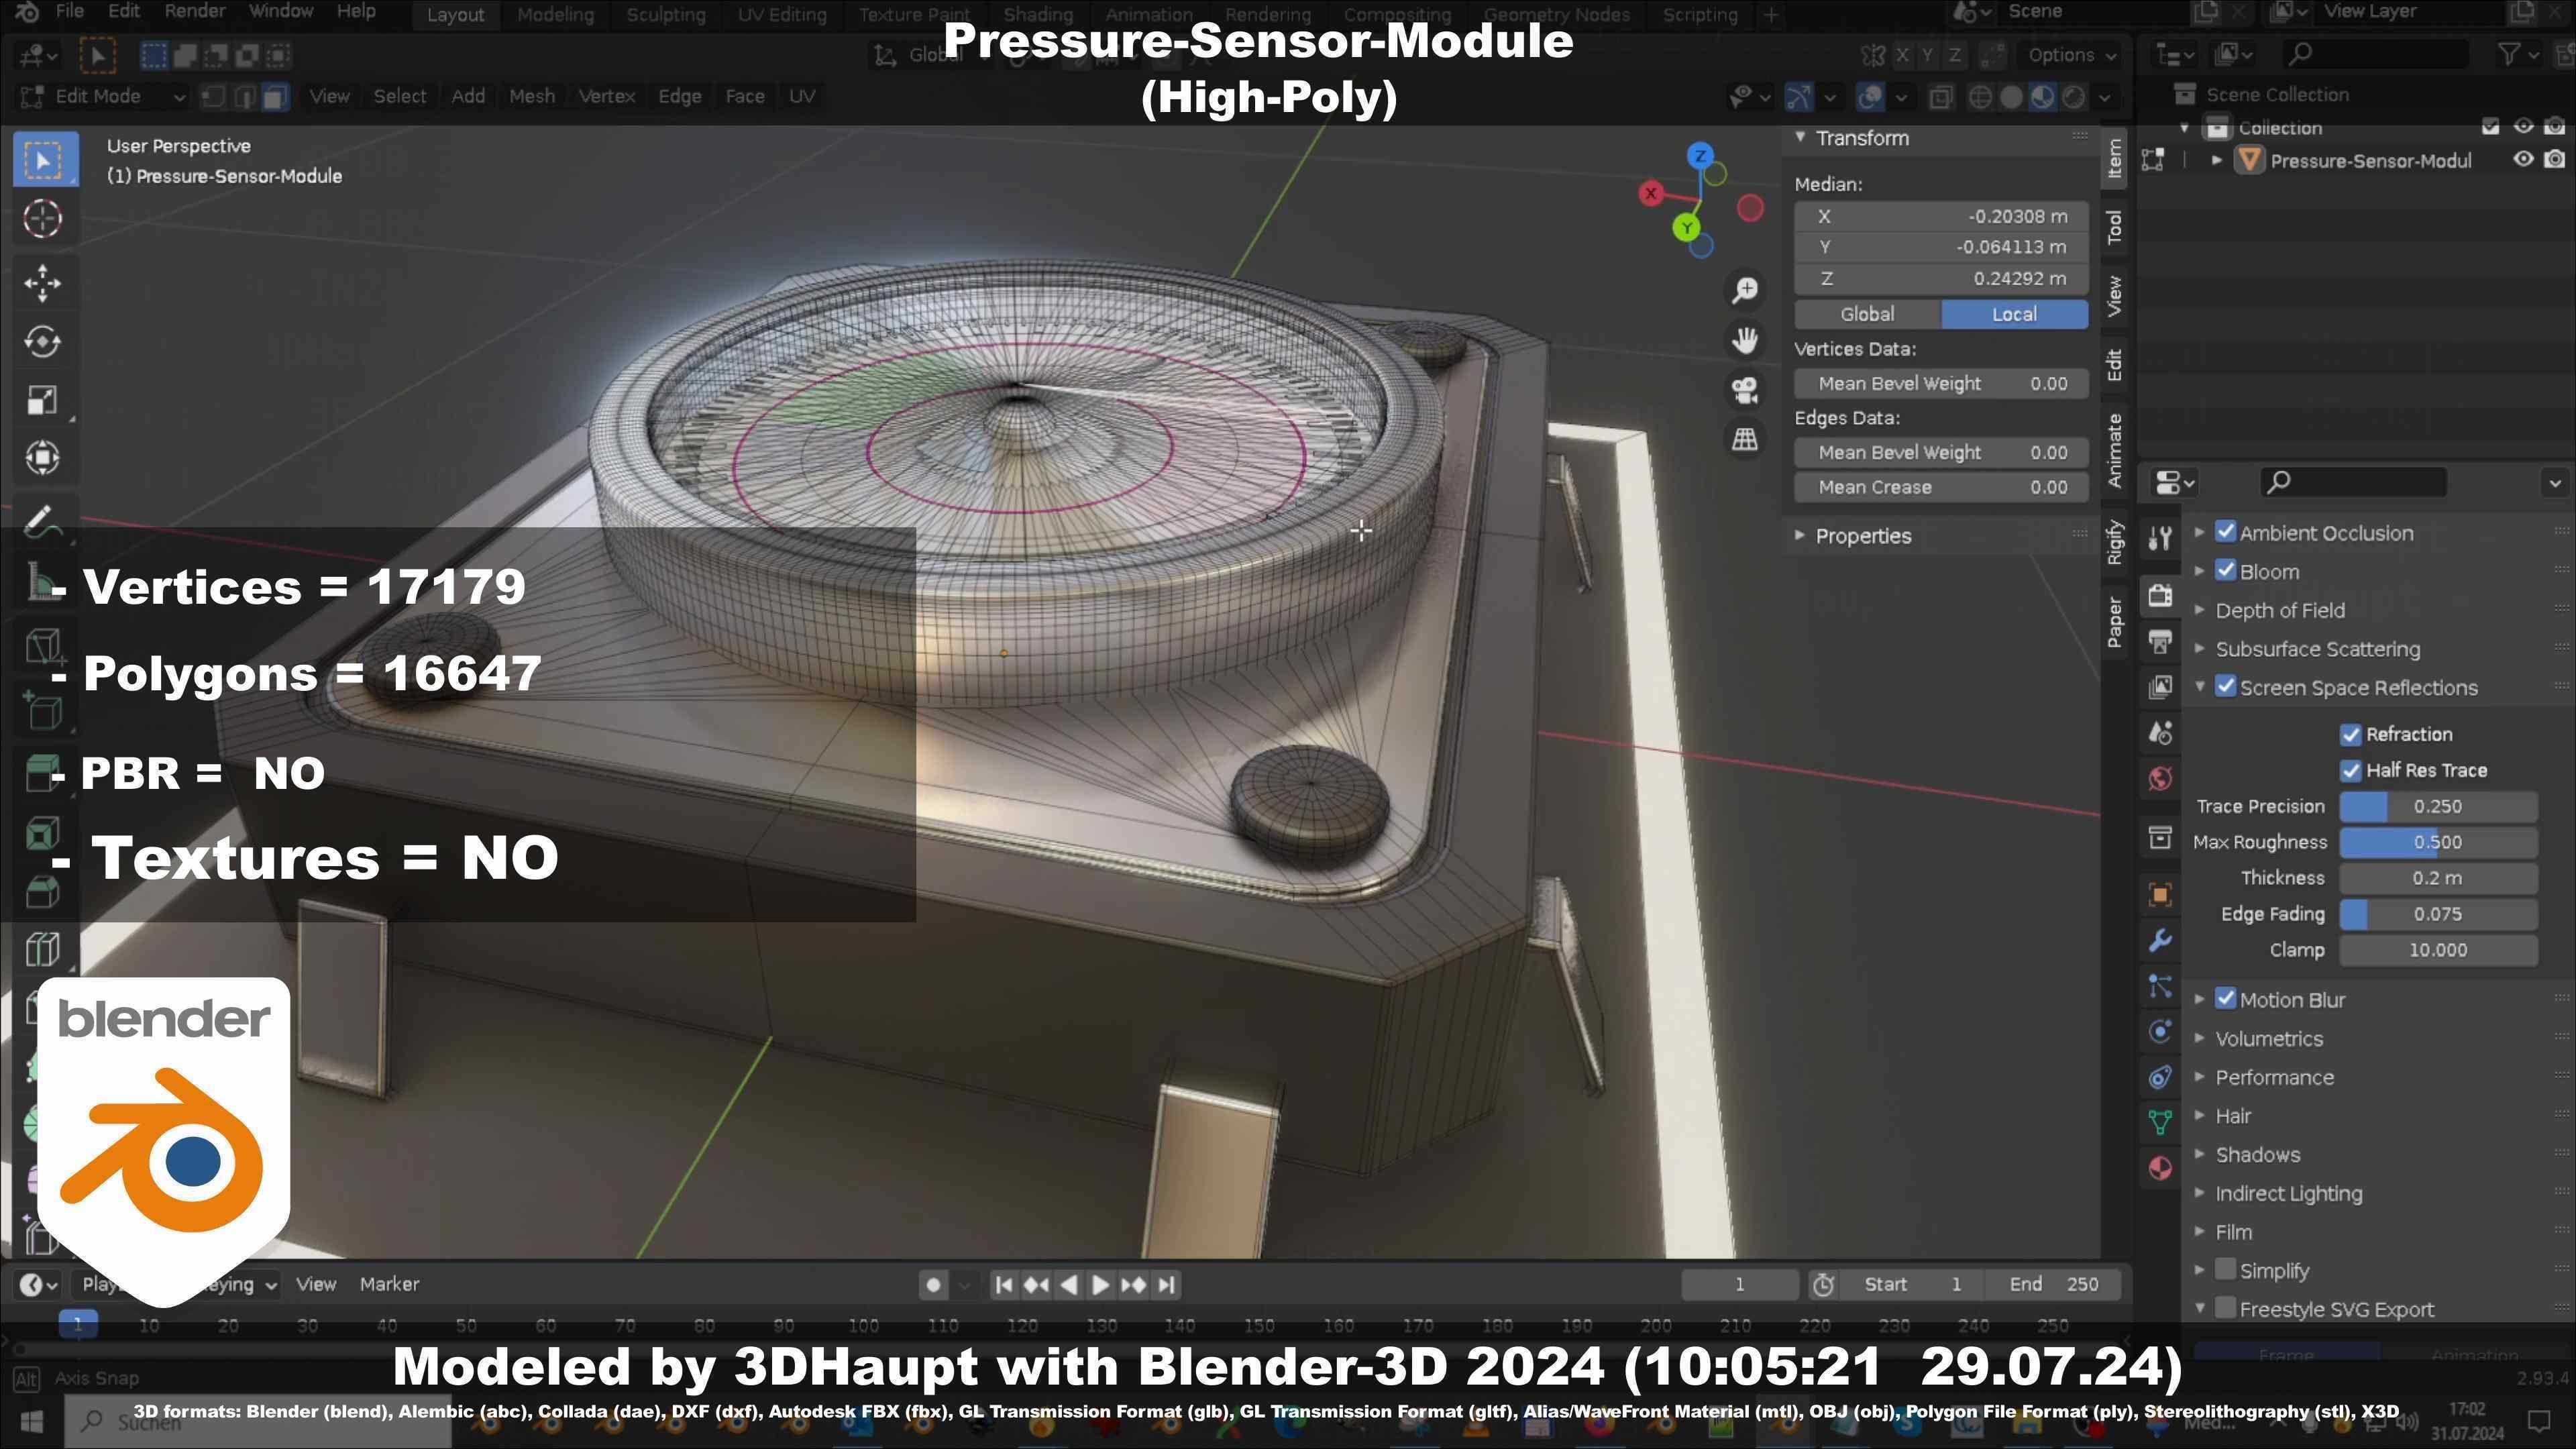
Task: Enable Freestyle SVG Export checkbox
Action: pos(2225,1308)
